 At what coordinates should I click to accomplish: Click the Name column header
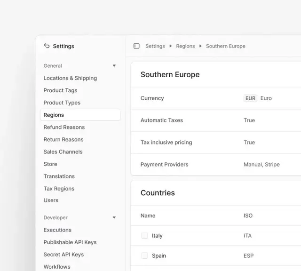[x=148, y=215]
